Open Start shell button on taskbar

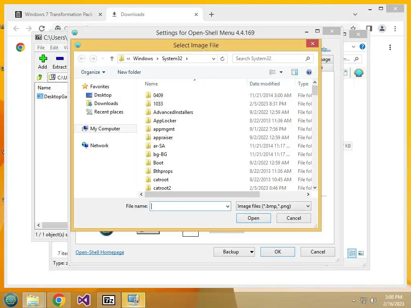10,300
